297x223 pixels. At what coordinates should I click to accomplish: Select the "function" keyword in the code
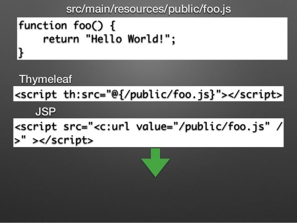click(x=43, y=26)
